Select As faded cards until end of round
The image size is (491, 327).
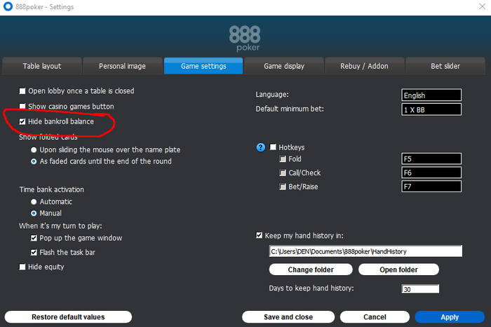[34, 161]
